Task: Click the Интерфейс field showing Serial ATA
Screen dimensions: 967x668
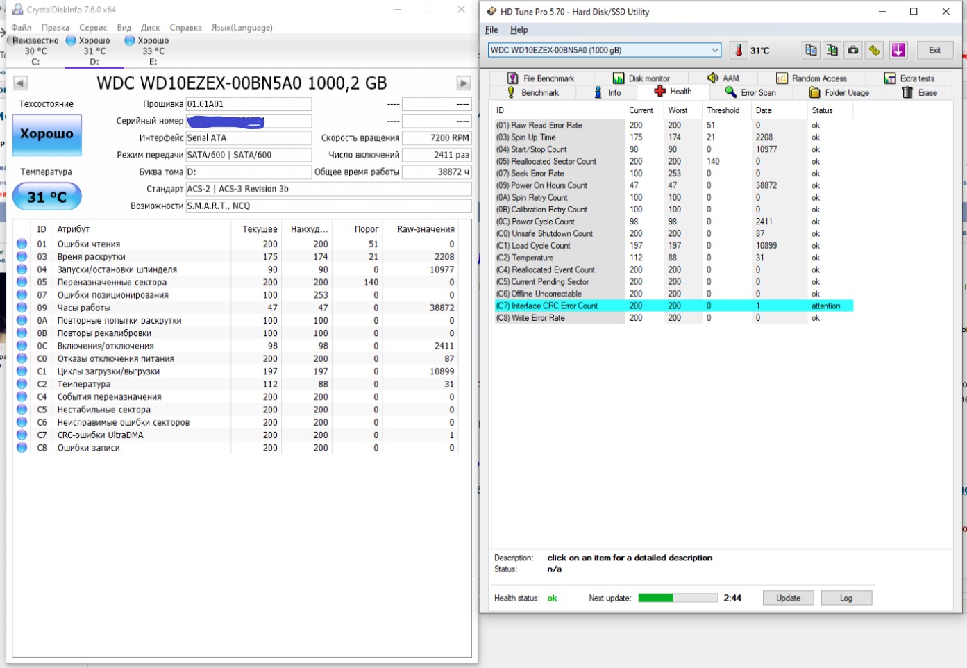Action: (x=249, y=137)
